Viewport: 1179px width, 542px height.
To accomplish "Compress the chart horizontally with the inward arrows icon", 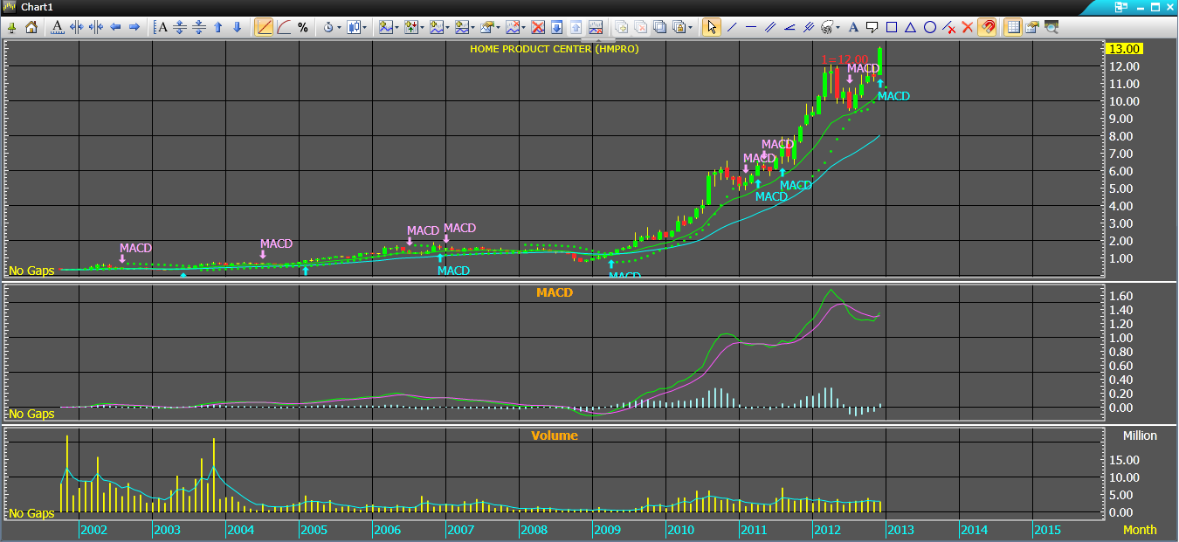I will pos(96,27).
